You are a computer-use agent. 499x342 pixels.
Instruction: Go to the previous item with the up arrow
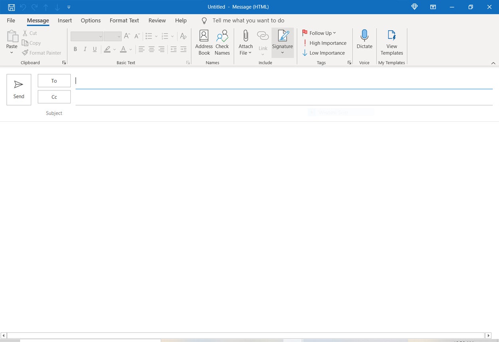46,7
